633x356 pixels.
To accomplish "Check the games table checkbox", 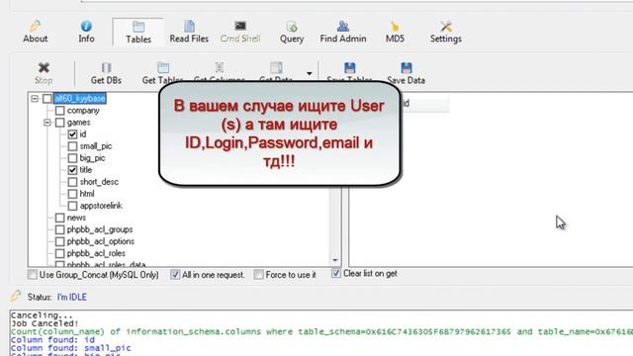I will [x=59, y=123].
